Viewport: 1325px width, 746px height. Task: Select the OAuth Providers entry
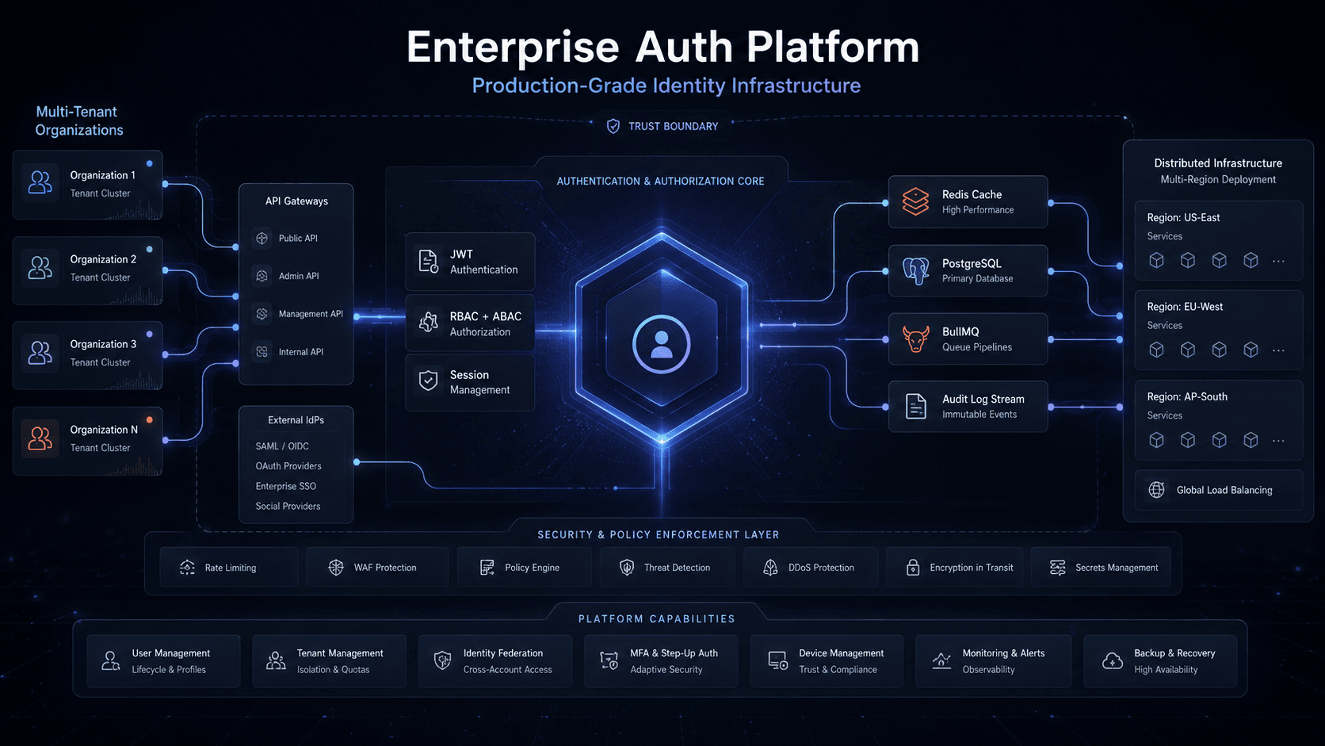pyautogui.click(x=288, y=466)
